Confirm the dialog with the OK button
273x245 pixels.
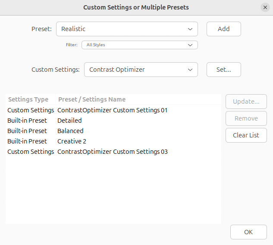[x=248, y=232]
